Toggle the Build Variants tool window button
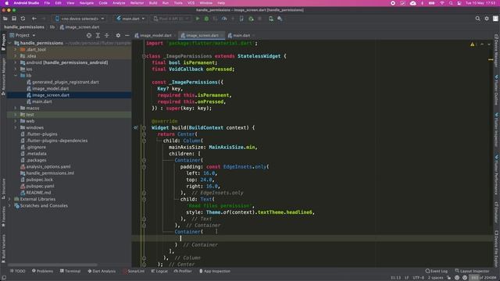Screen dimensions: 500x281 coord(3,248)
